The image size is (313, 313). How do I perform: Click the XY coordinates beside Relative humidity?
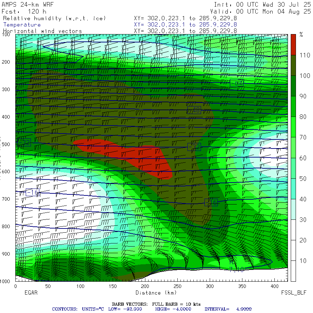point(185,18)
